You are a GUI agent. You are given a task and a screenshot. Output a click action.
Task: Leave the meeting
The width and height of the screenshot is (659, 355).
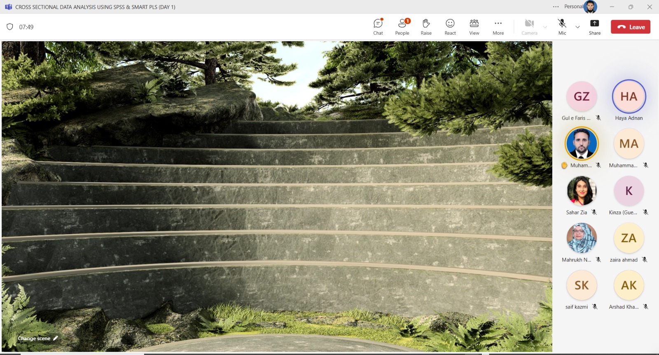[x=630, y=27]
